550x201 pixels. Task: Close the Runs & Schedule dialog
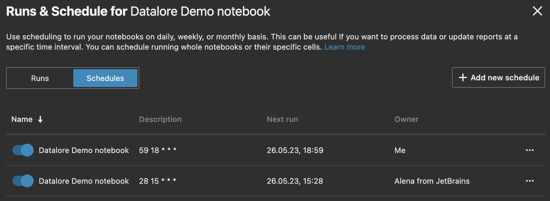pyautogui.click(x=537, y=11)
